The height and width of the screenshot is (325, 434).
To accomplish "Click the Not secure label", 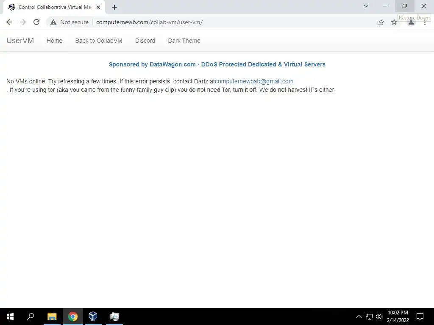I will click(x=75, y=22).
